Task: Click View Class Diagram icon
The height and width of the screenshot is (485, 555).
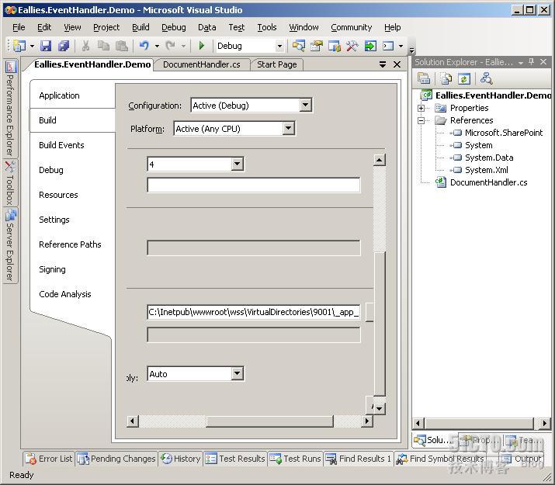Action: [487, 78]
